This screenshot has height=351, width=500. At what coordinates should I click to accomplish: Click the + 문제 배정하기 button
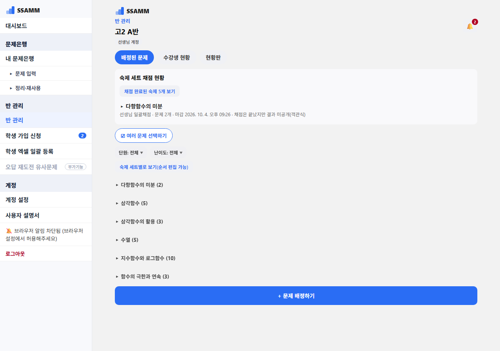[x=296, y=296]
